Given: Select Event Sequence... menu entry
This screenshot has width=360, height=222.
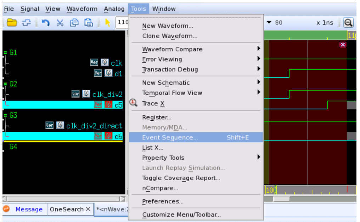Looking at the screenshot, I should coord(196,138).
